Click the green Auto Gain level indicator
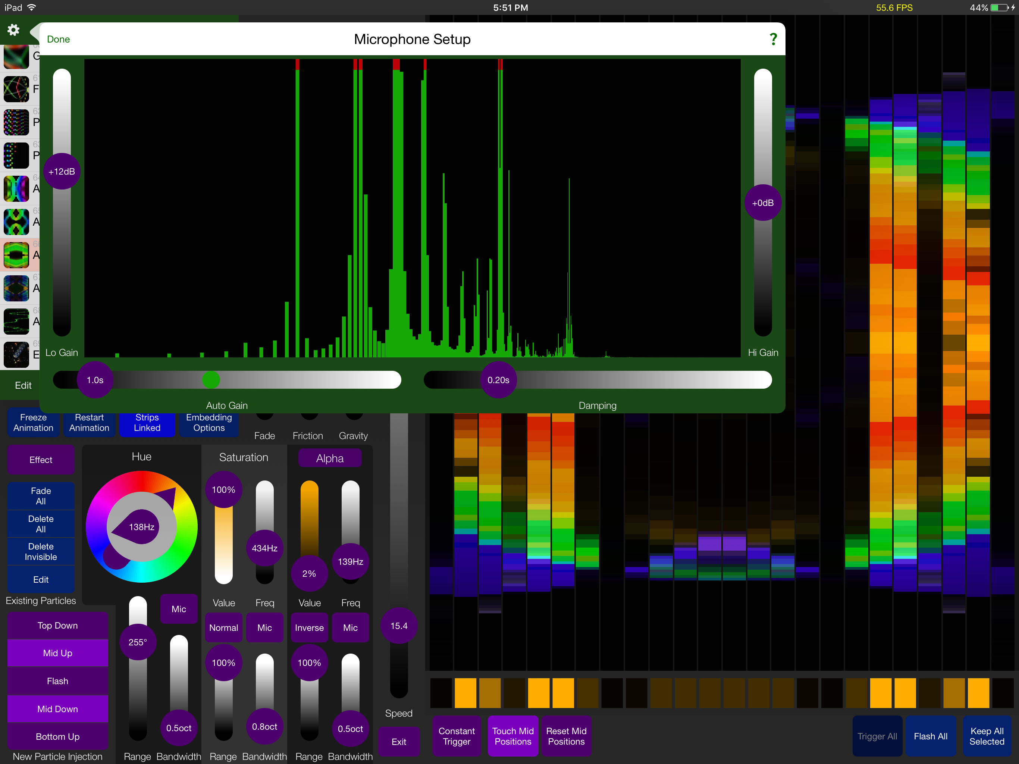The height and width of the screenshot is (764, 1019). [x=211, y=380]
